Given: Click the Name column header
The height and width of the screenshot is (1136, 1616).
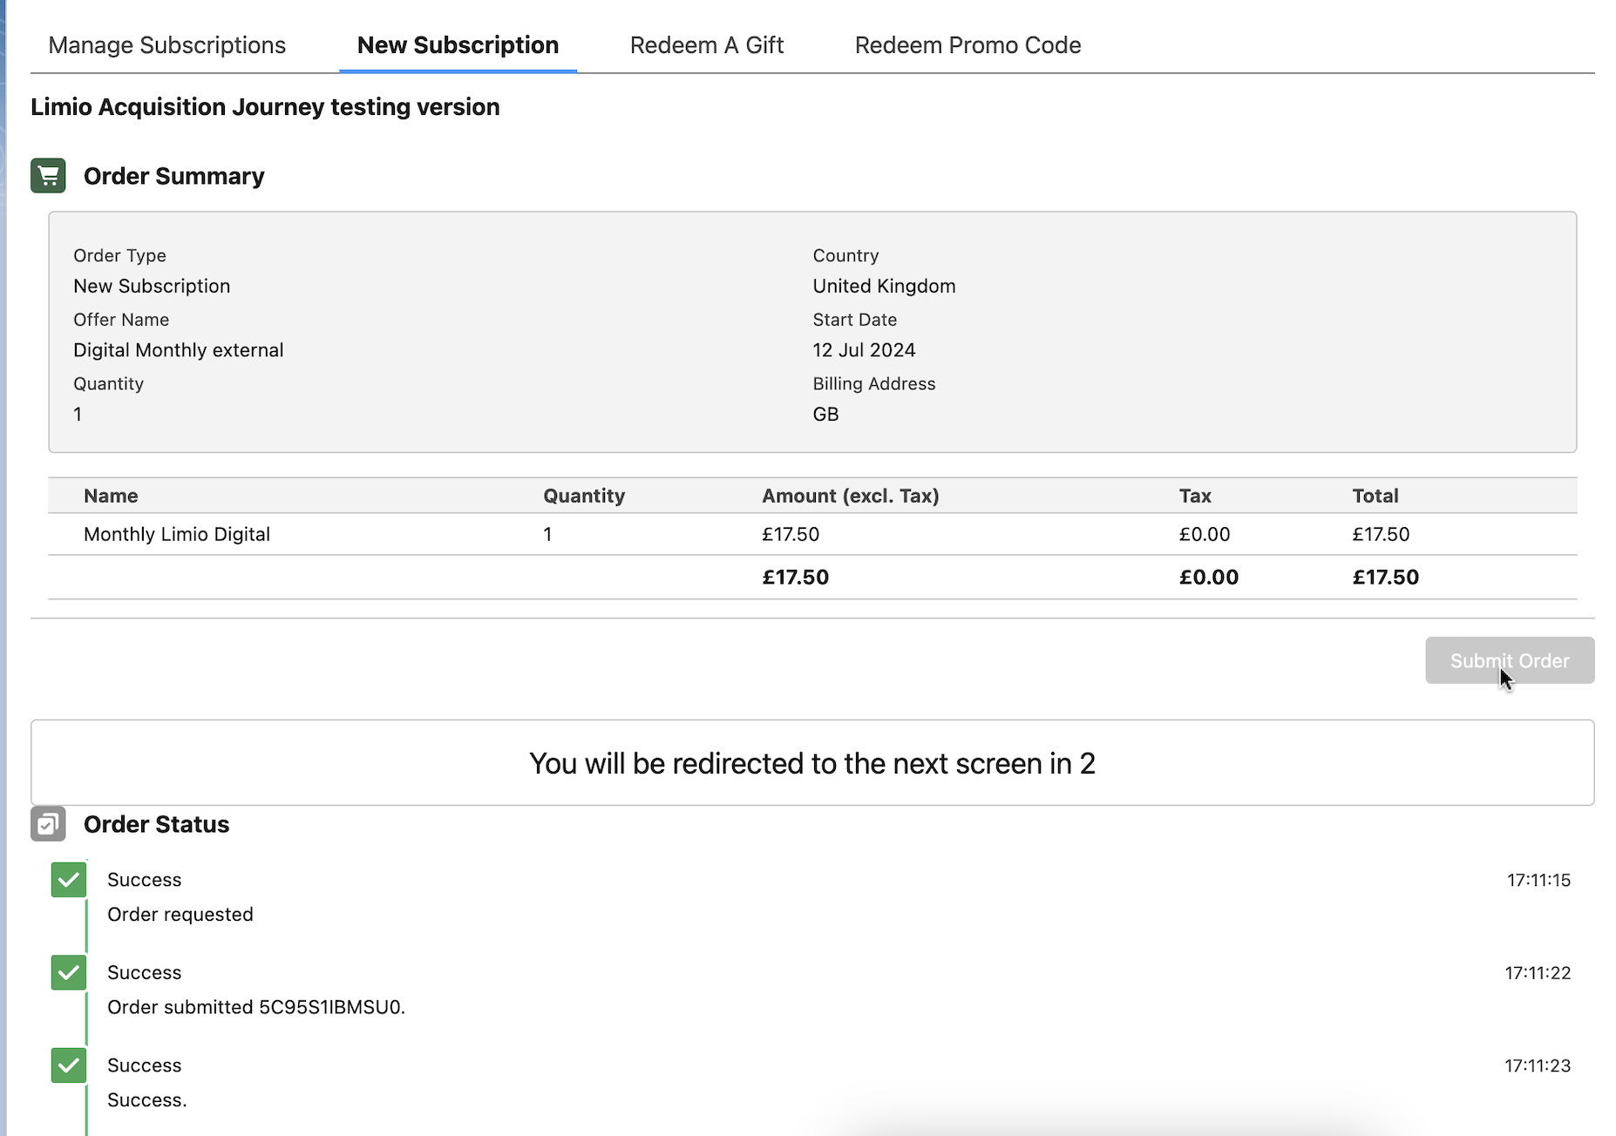Looking at the screenshot, I should pos(111,496).
